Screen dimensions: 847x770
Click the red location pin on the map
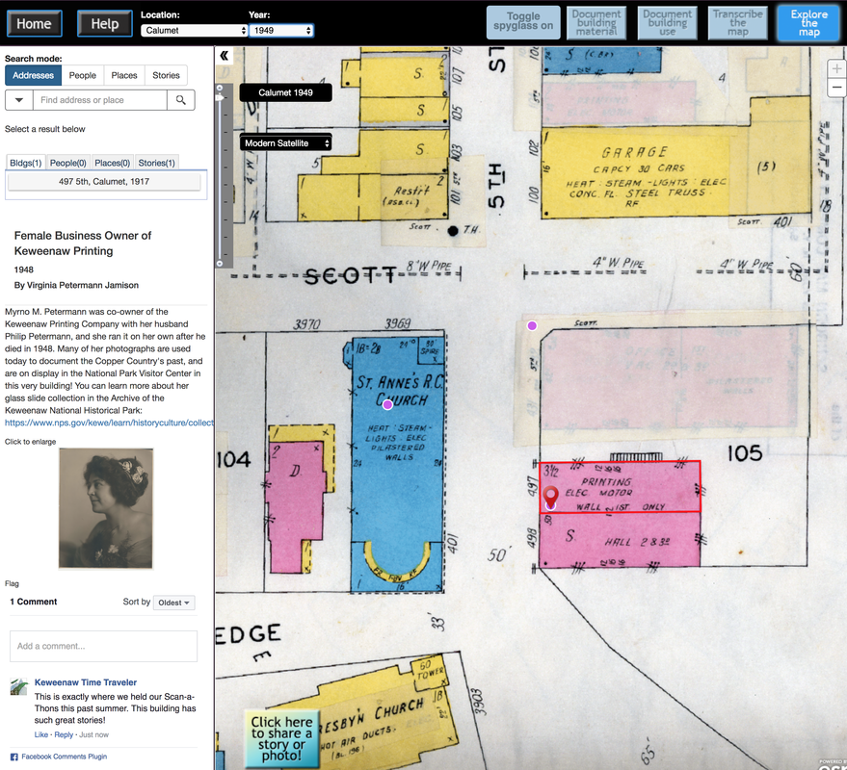coord(550,496)
